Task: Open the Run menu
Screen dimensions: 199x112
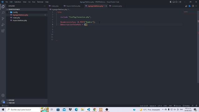Action: 34,2
